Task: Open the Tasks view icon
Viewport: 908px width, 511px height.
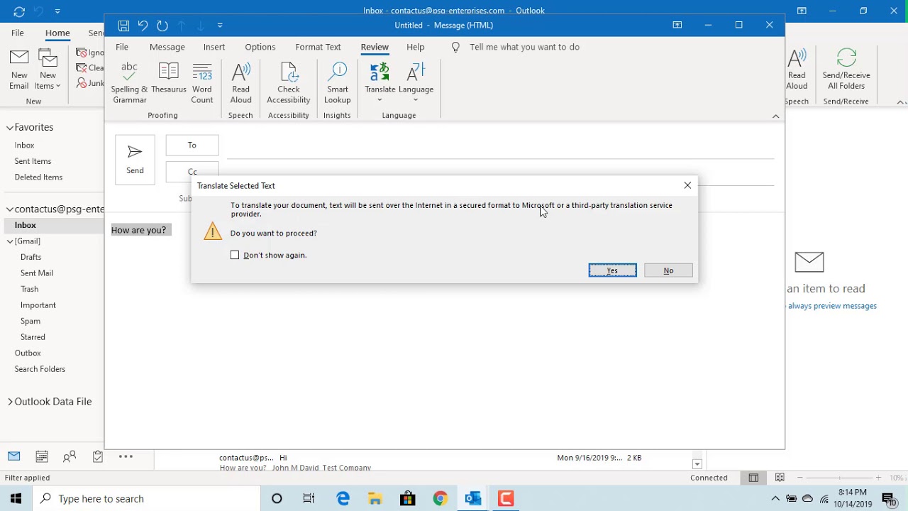Action: click(x=97, y=456)
